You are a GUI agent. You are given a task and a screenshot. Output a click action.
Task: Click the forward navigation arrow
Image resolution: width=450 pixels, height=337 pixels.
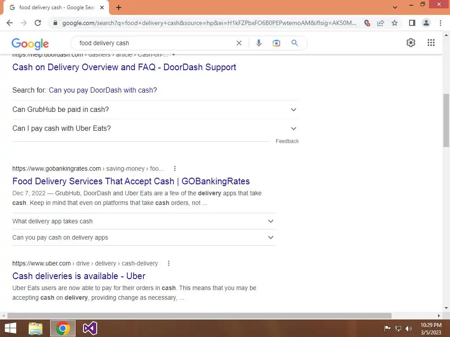click(x=24, y=23)
